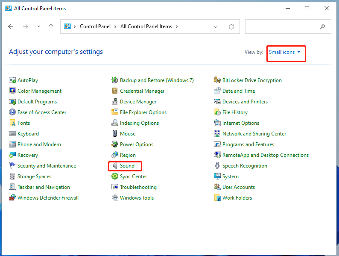Image resolution: width=339 pixels, height=256 pixels.
Task: Open Ease of Access Center icon
Action: coord(12,112)
